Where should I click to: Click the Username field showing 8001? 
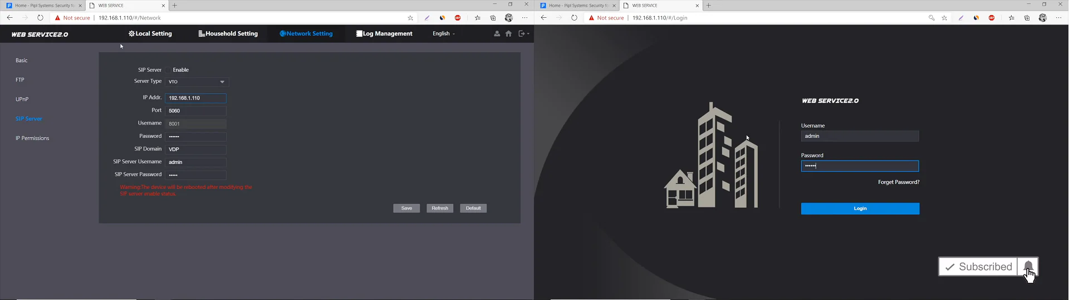tap(196, 124)
